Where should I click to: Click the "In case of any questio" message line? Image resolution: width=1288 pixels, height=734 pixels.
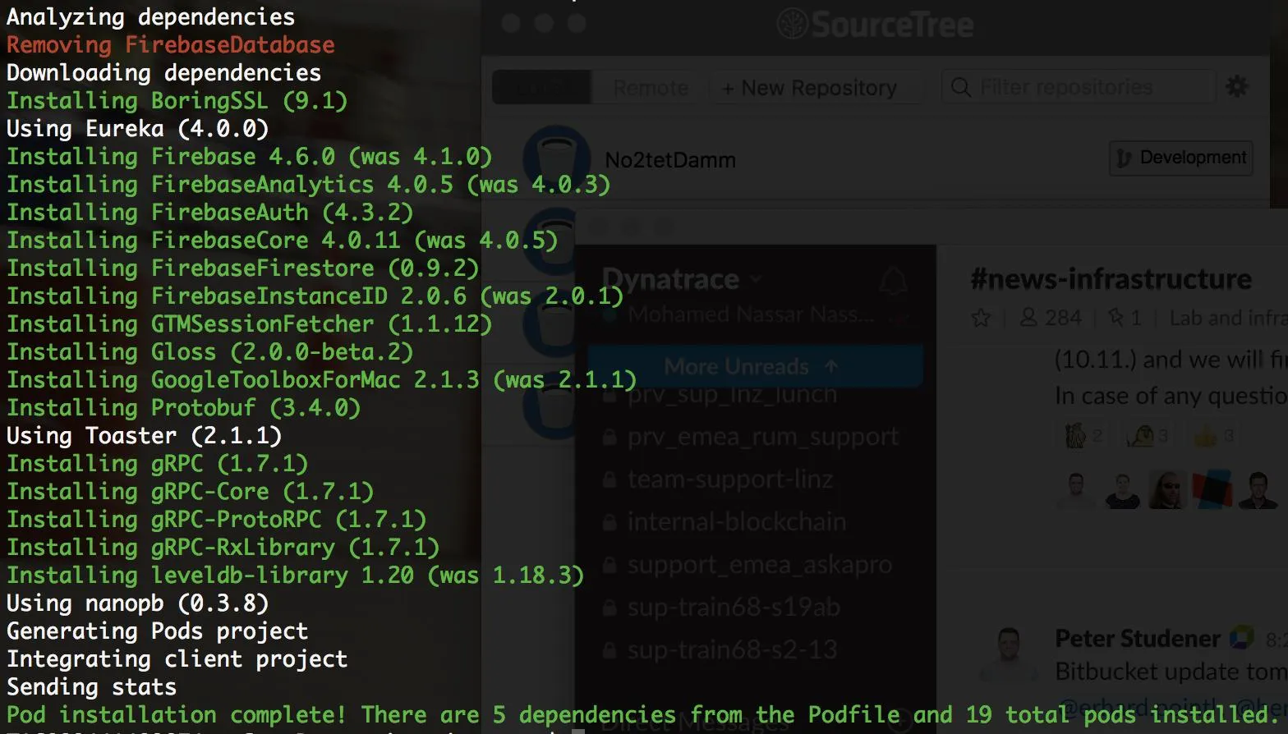1171,396
